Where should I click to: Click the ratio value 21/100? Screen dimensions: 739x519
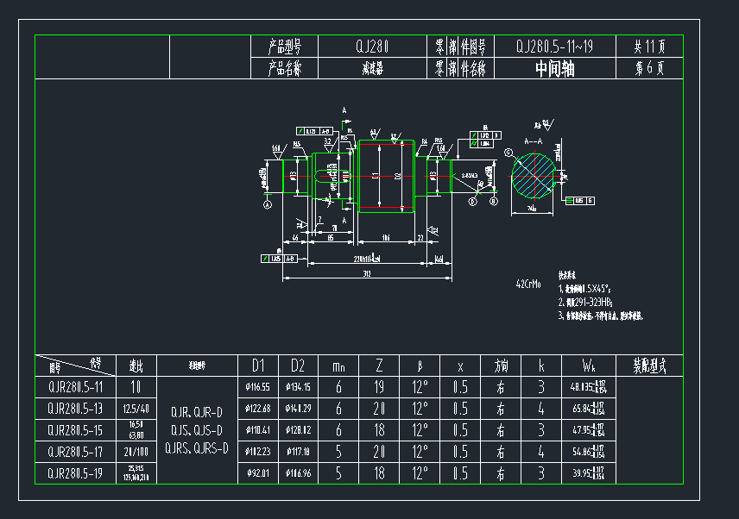[x=136, y=452]
